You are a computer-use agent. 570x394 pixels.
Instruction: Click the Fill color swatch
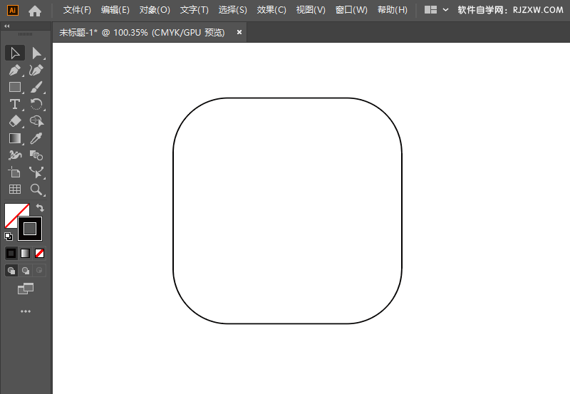point(16,215)
